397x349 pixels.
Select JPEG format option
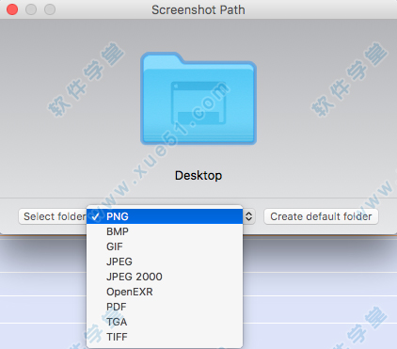[165, 262]
